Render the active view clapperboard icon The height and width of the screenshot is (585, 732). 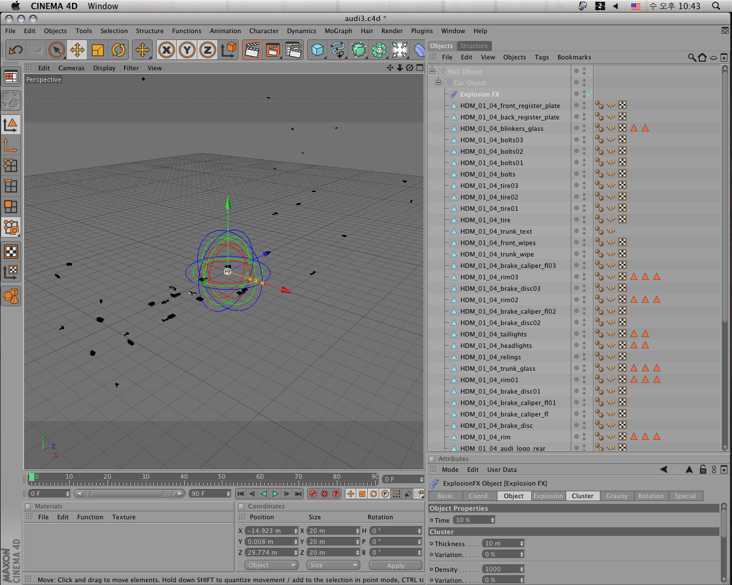point(252,50)
